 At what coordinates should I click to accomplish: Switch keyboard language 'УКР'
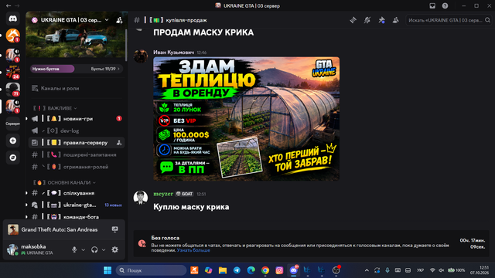(420, 270)
